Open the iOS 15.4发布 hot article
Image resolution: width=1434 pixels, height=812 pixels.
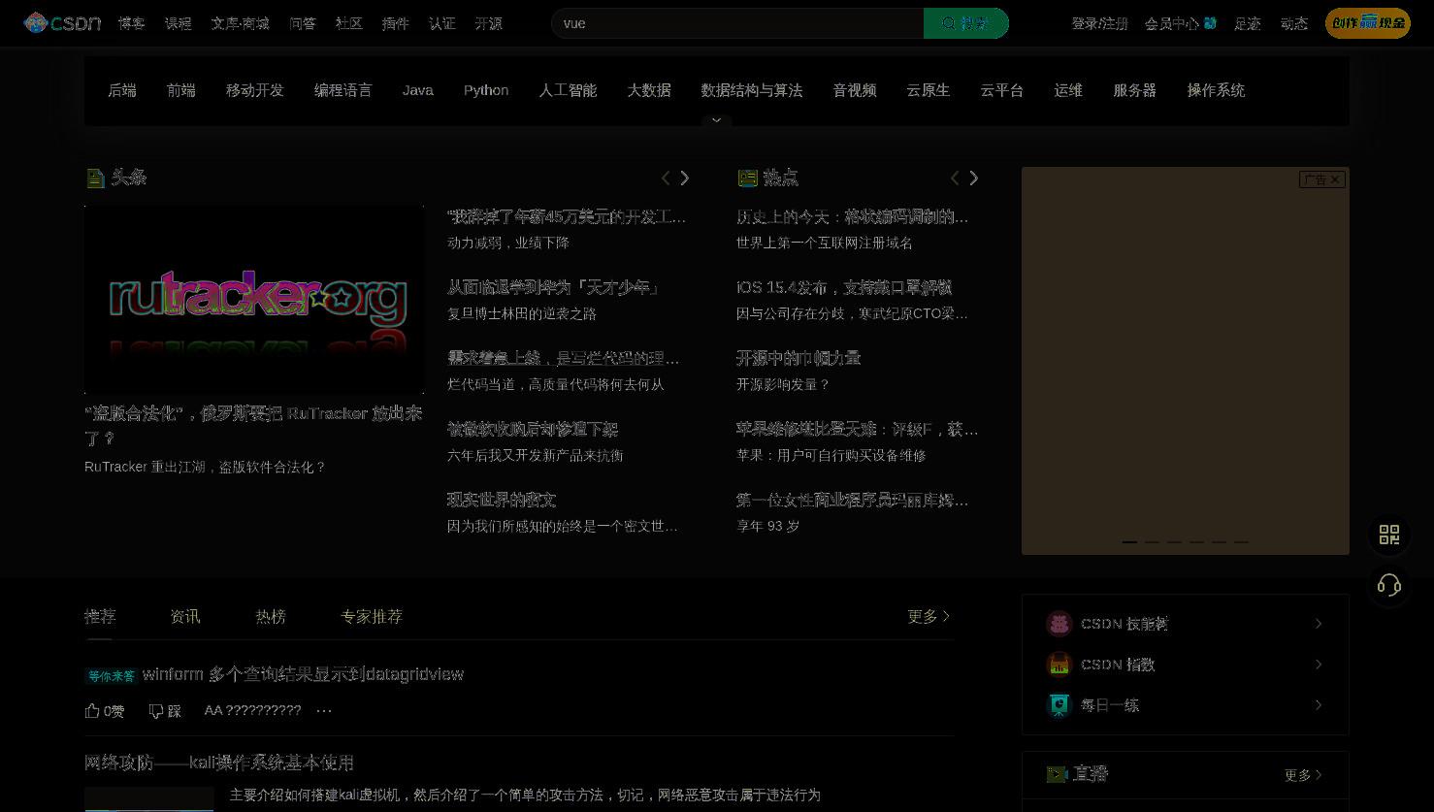coord(844,288)
